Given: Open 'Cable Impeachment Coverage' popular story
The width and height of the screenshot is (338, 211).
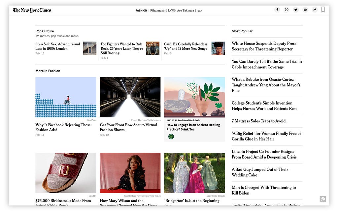Looking at the screenshot, I should 267,64.
